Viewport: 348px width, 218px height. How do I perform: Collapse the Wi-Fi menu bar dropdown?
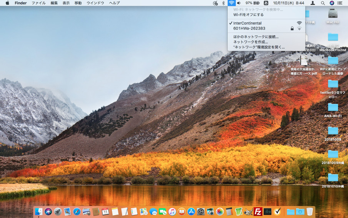click(231, 3)
